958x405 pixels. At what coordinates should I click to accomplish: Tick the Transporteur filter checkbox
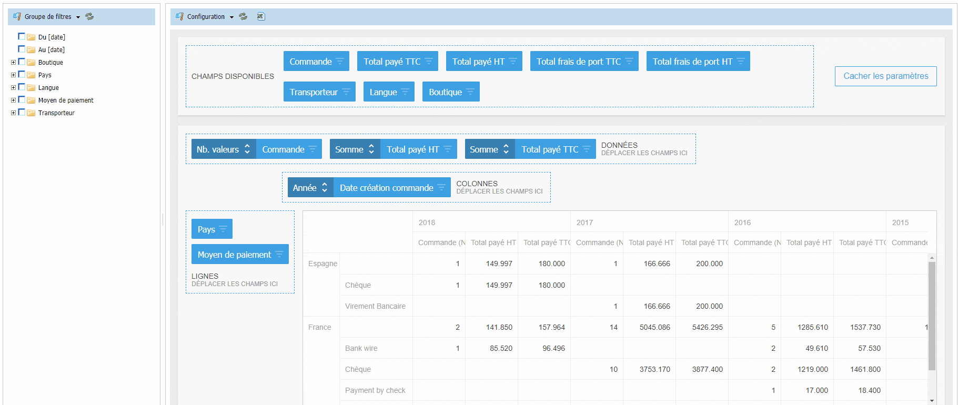(22, 112)
